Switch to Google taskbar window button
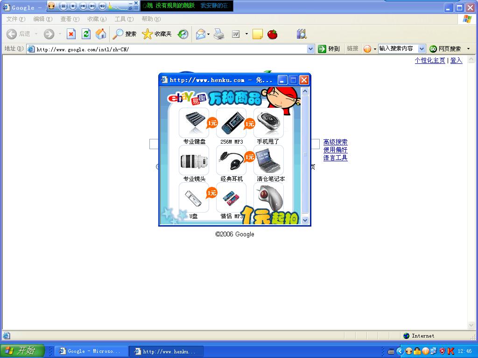Viewport: 478px width, 358px height. (x=91, y=351)
